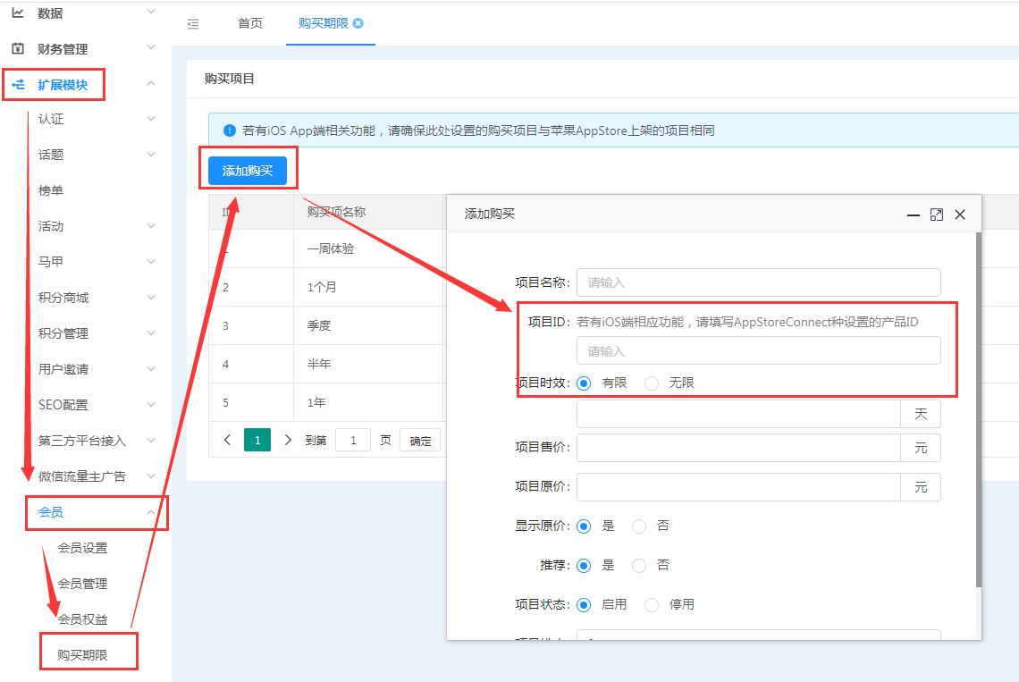Select 有限 for 项目时效

coord(585,383)
